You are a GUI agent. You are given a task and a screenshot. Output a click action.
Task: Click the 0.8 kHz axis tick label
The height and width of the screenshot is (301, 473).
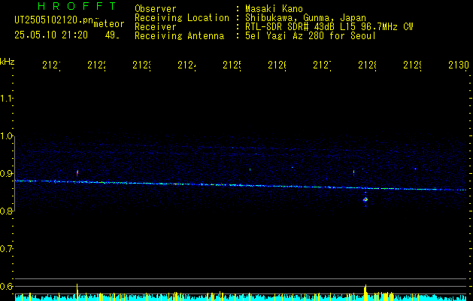pyautogui.click(x=6, y=211)
